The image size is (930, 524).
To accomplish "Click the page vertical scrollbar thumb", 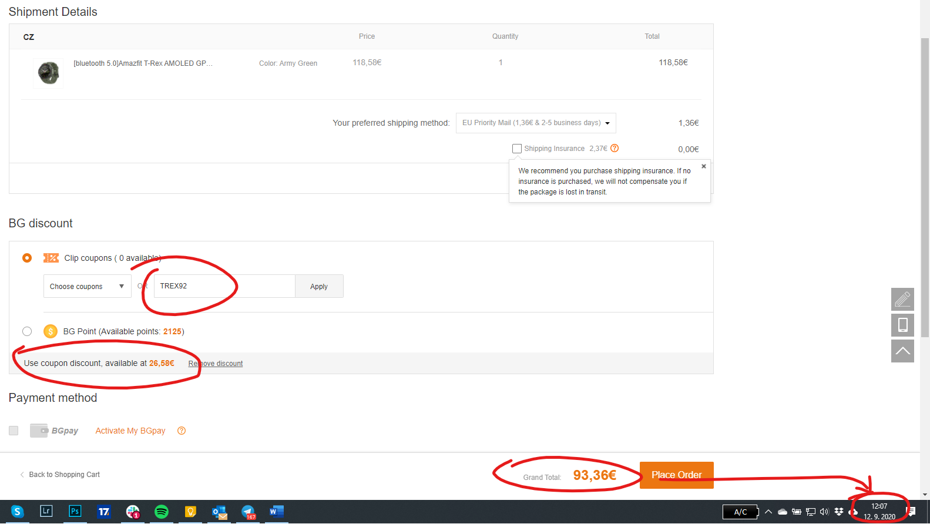I will (x=925, y=187).
